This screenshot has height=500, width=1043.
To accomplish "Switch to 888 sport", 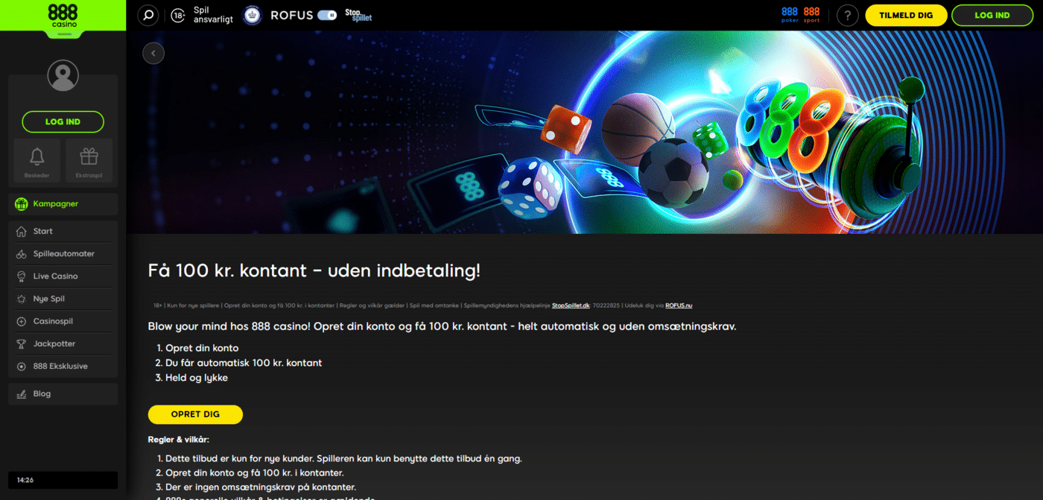I will [x=811, y=15].
